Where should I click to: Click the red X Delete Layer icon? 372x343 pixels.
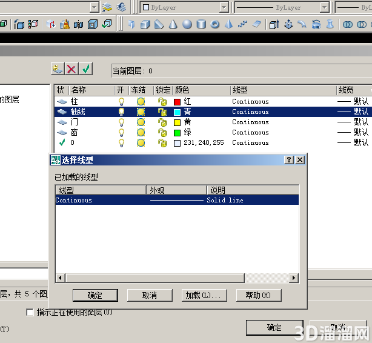(71, 69)
